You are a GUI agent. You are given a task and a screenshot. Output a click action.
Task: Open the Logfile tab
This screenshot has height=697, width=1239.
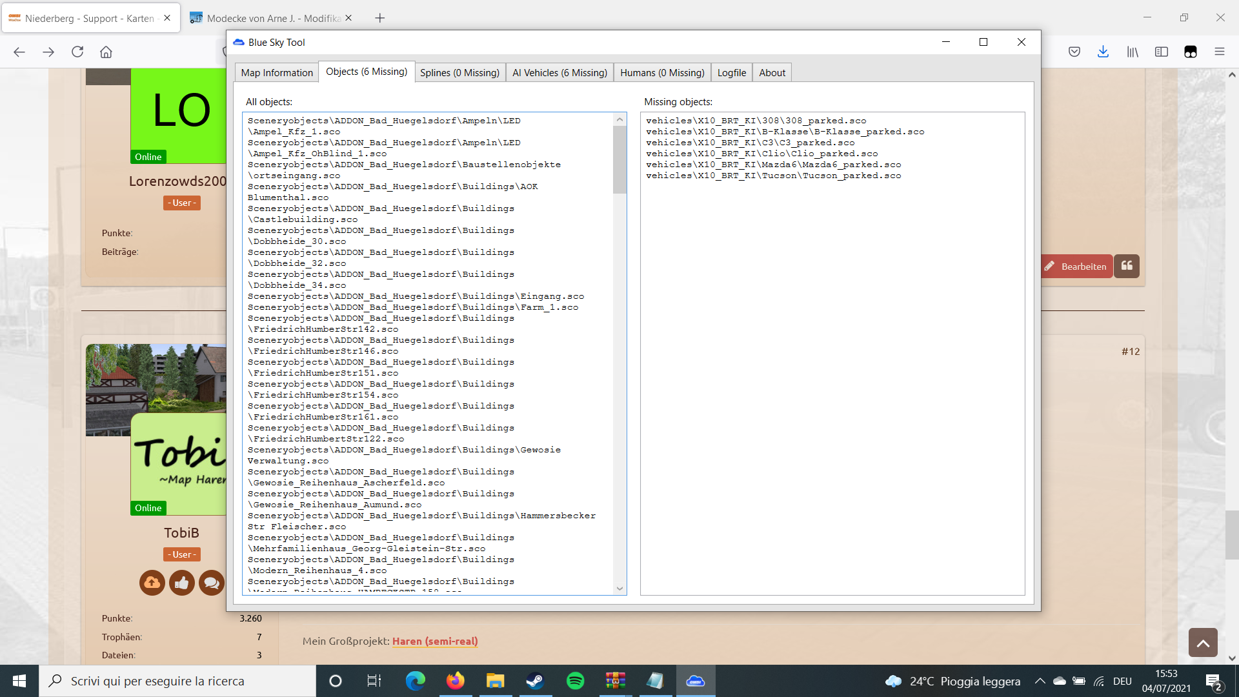coord(731,72)
